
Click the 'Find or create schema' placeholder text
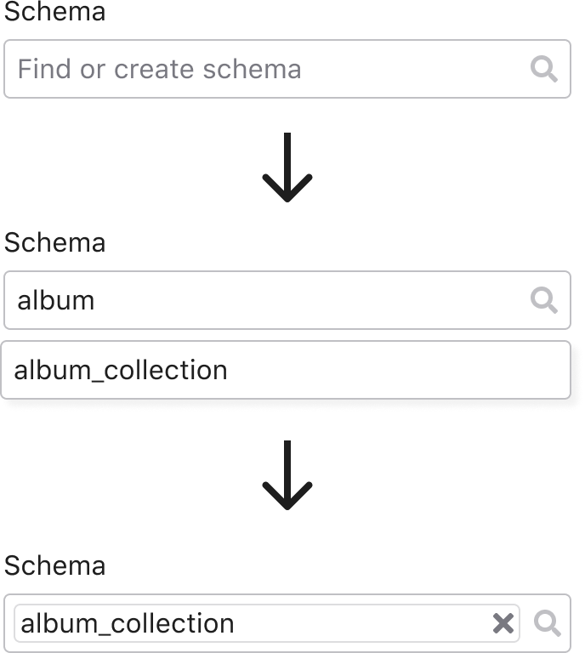point(160,69)
